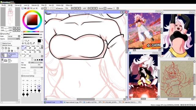Click the black foreground color swatch
The width and height of the screenshot is (196, 110).
coord(39,41)
